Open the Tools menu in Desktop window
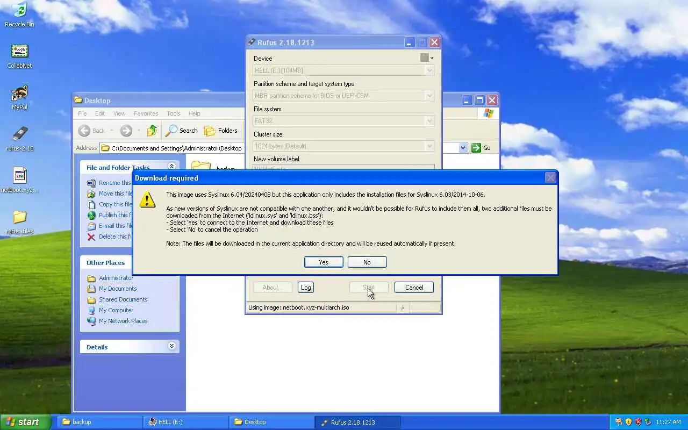688x430 pixels. pos(173,113)
